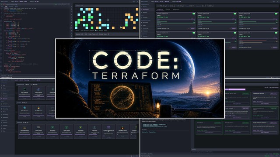The width and height of the screenshot is (280, 157).
Task: Click the Drill Module research icon
Action: tap(80, 127)
